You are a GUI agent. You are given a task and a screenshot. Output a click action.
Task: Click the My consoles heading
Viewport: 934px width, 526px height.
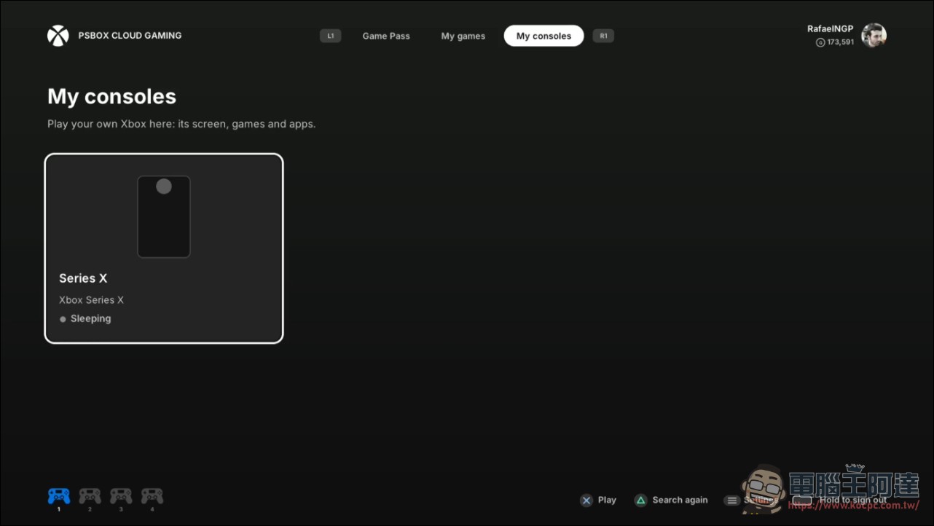click(111, 96)
